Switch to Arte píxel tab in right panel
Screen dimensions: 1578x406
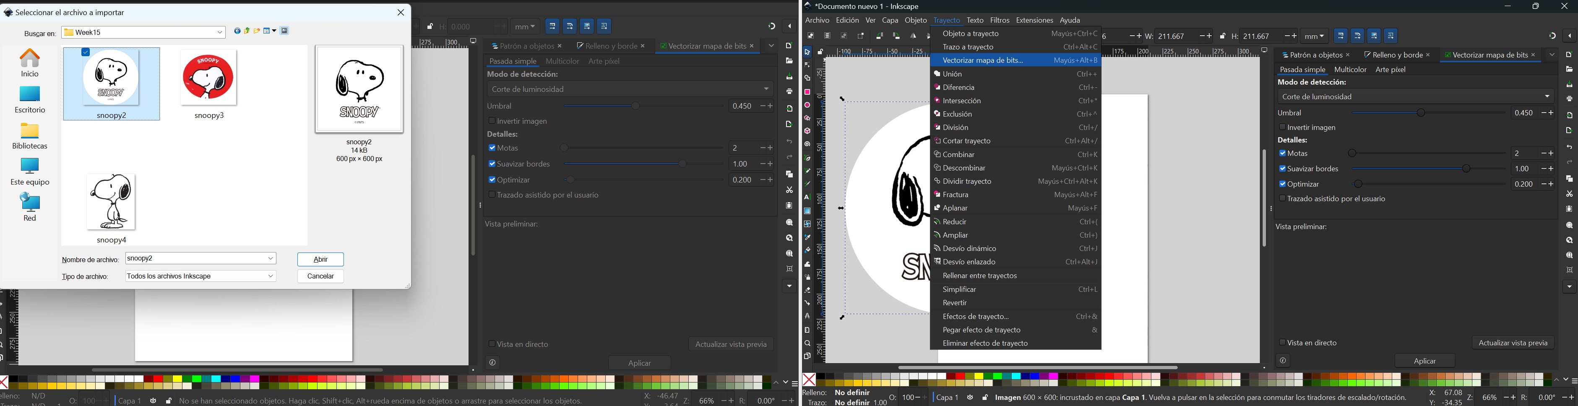tap(1391, 70)
